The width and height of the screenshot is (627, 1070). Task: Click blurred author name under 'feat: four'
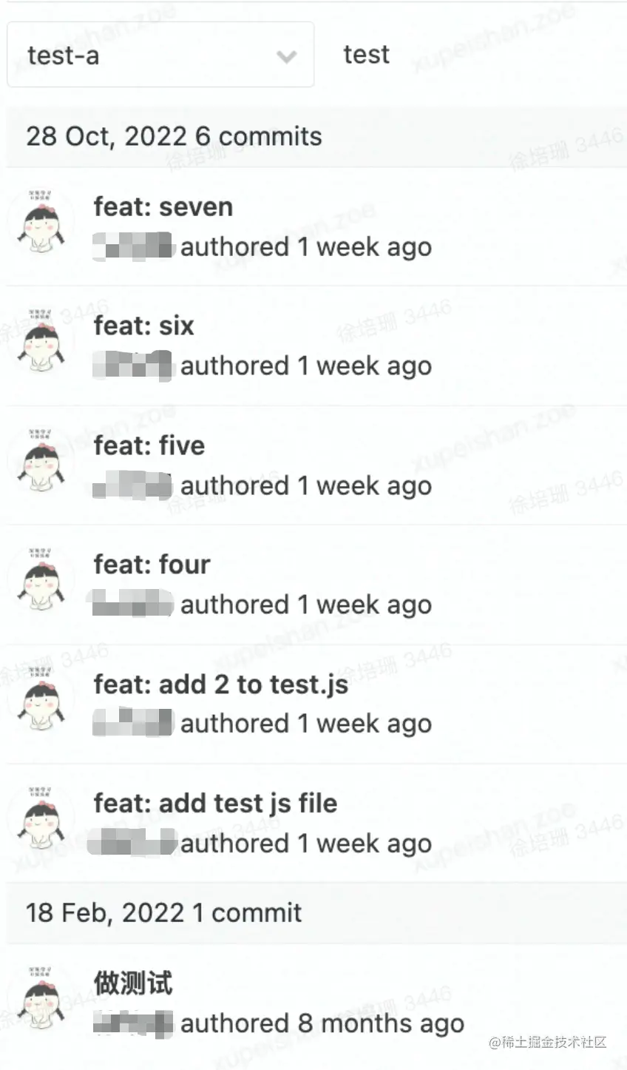[132, 604]
